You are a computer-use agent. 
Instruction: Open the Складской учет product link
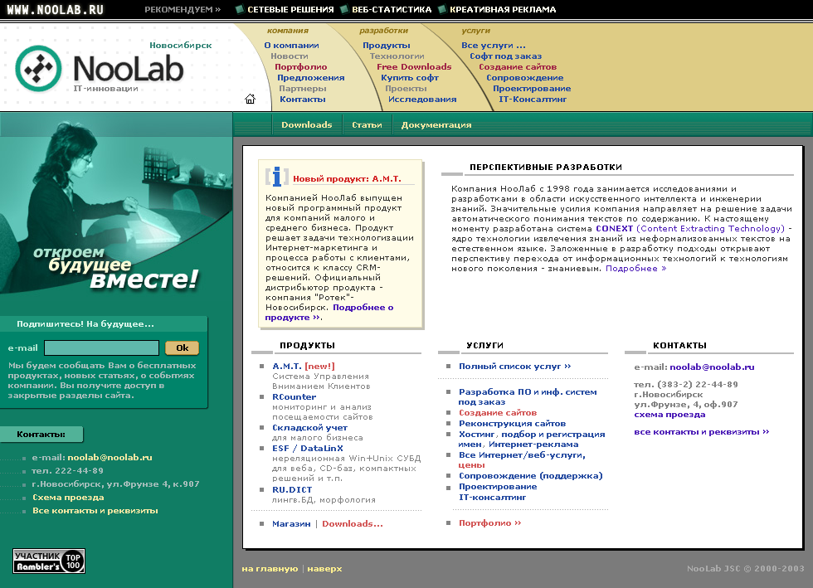point(309,427)
